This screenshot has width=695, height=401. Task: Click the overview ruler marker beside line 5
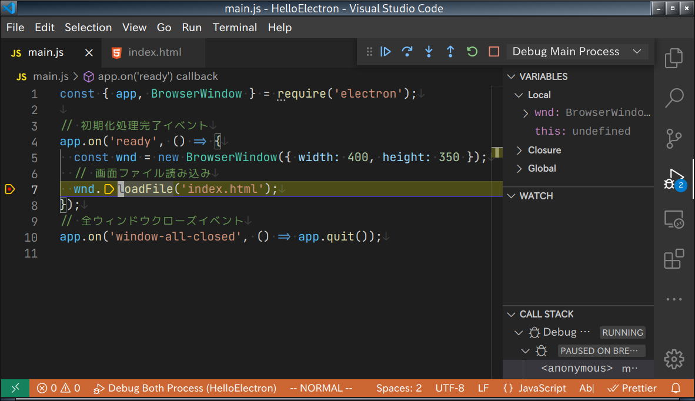[497, 152]
